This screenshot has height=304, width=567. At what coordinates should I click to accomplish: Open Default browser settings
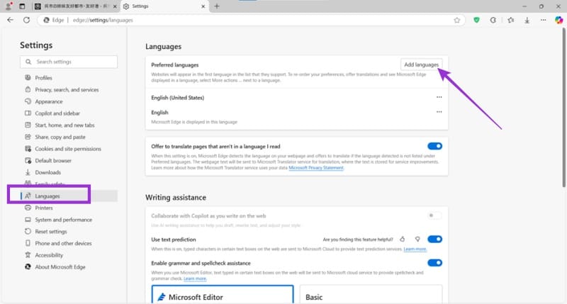point(52,160)
